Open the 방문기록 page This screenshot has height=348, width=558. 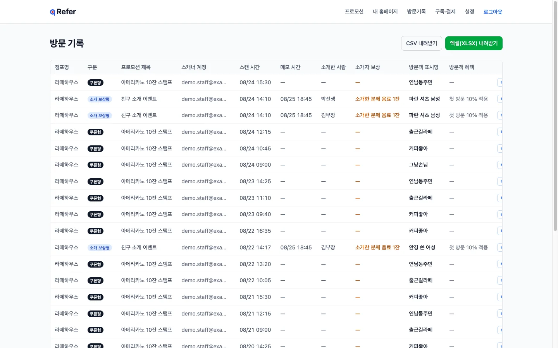416,12
